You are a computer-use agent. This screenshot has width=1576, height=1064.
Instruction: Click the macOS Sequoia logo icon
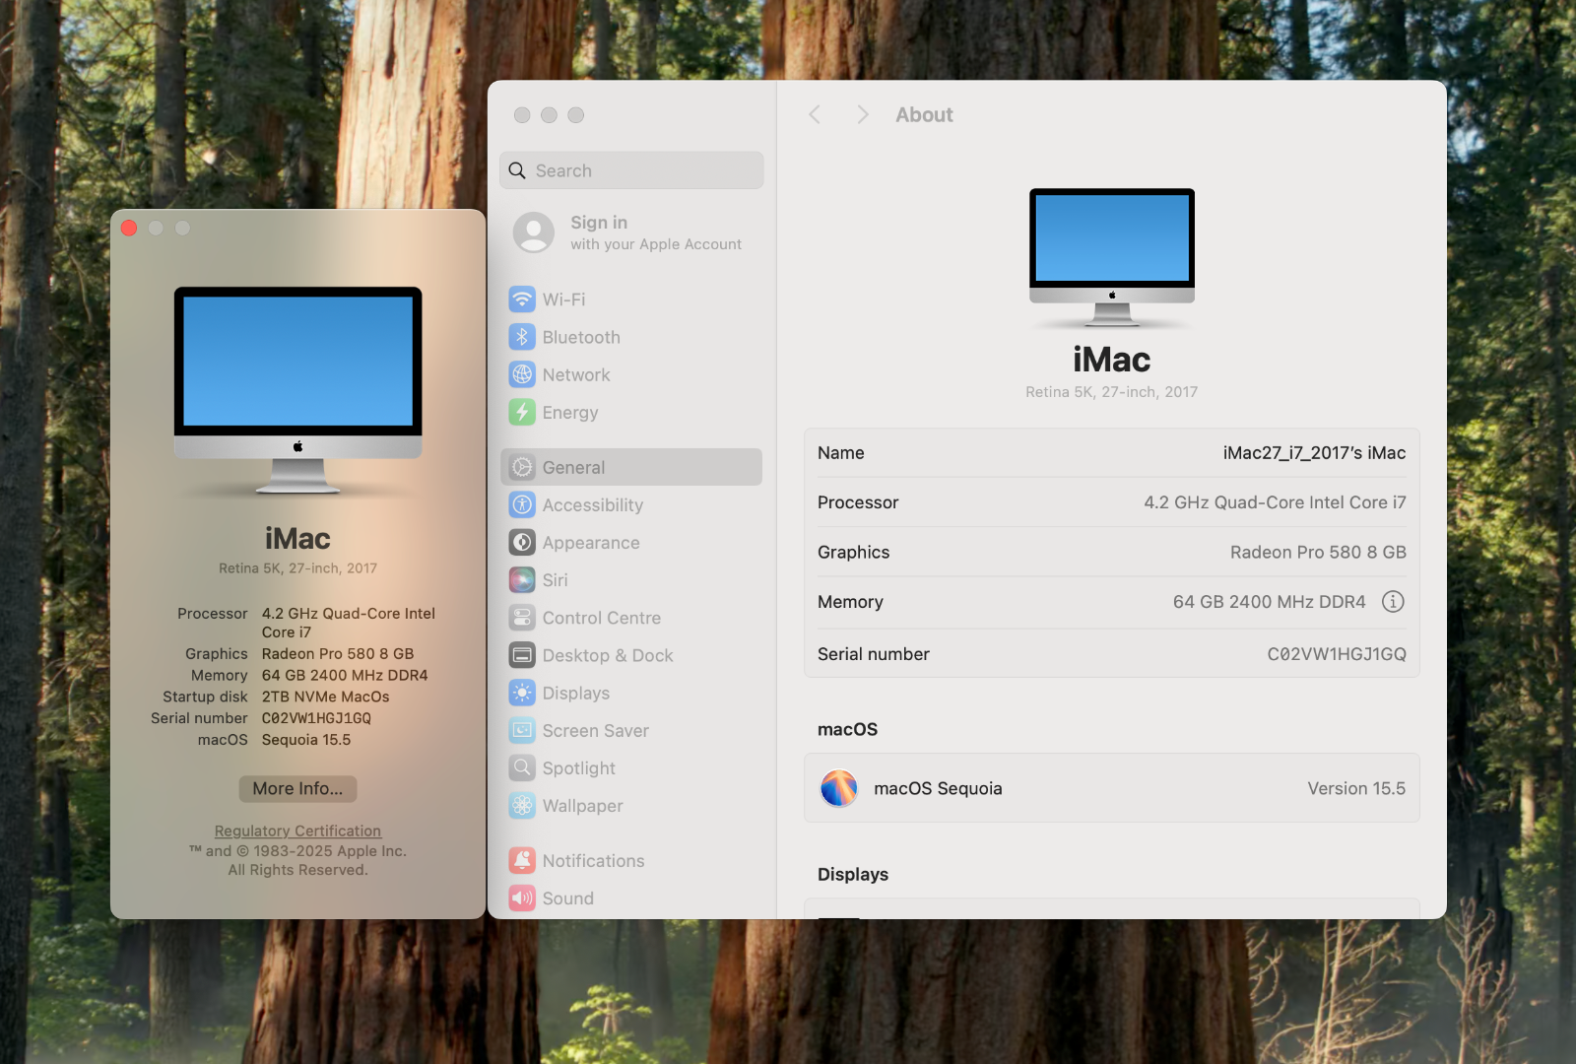(x=839, y=788)
